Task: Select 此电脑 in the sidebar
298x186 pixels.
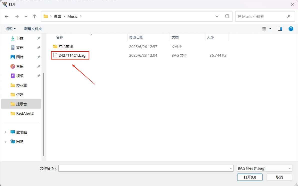Action: click(21, 132)
